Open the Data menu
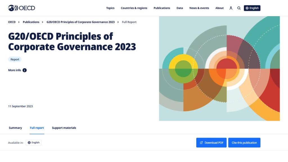This screenshot has width=288, height=162. [x=180, y=8]
